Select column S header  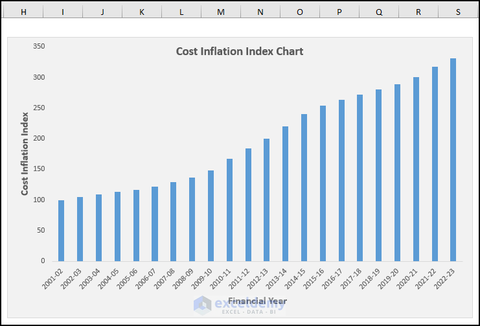[458, 12]
